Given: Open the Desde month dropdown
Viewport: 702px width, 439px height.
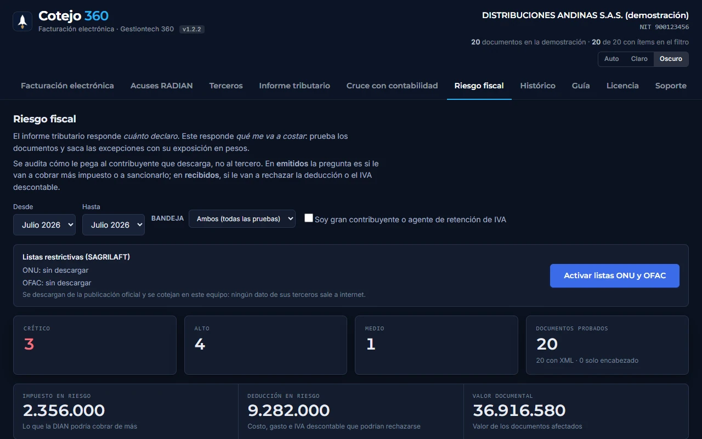Looking at the screenshot, I should (44, 225).
